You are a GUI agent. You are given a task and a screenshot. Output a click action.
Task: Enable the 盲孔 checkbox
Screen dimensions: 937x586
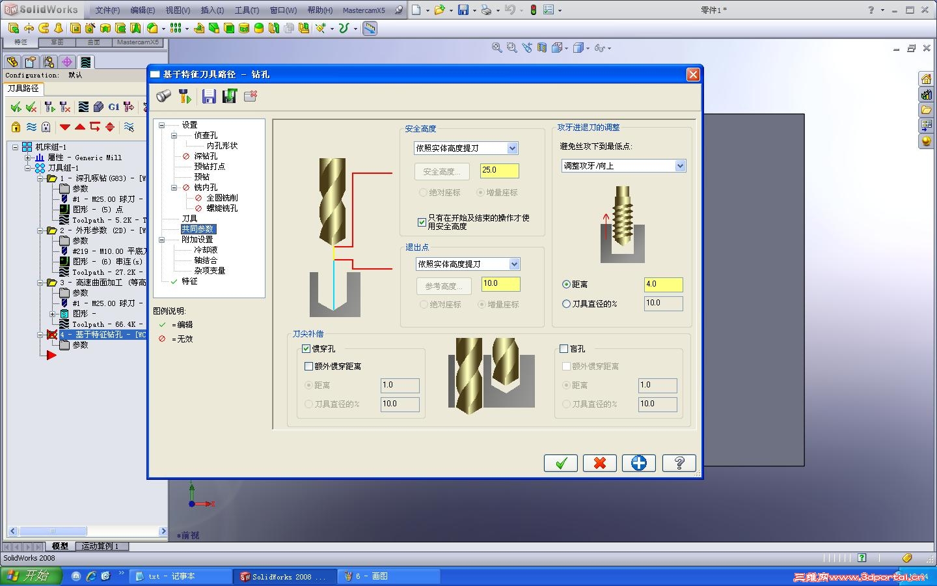tap(564, 349)
